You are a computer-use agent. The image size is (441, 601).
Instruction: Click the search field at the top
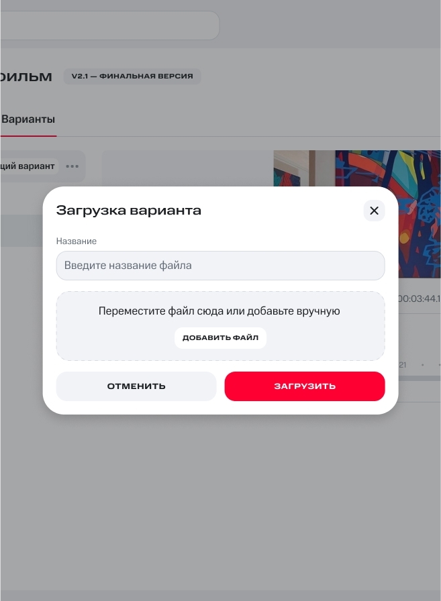click(109, 25)
